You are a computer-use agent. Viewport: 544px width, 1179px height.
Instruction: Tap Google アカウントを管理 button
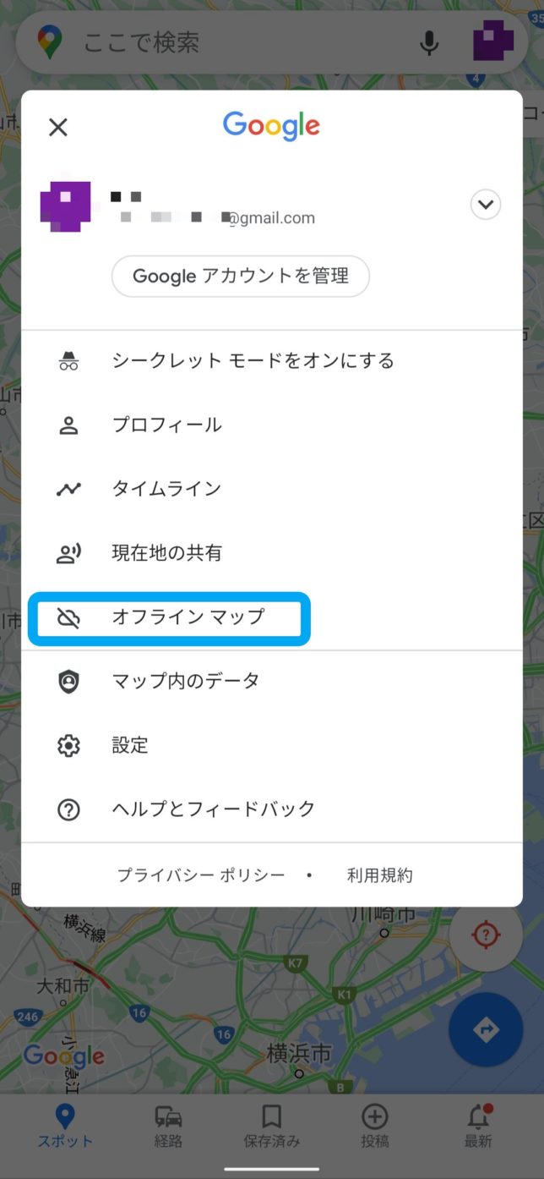(x=241, y=276)
